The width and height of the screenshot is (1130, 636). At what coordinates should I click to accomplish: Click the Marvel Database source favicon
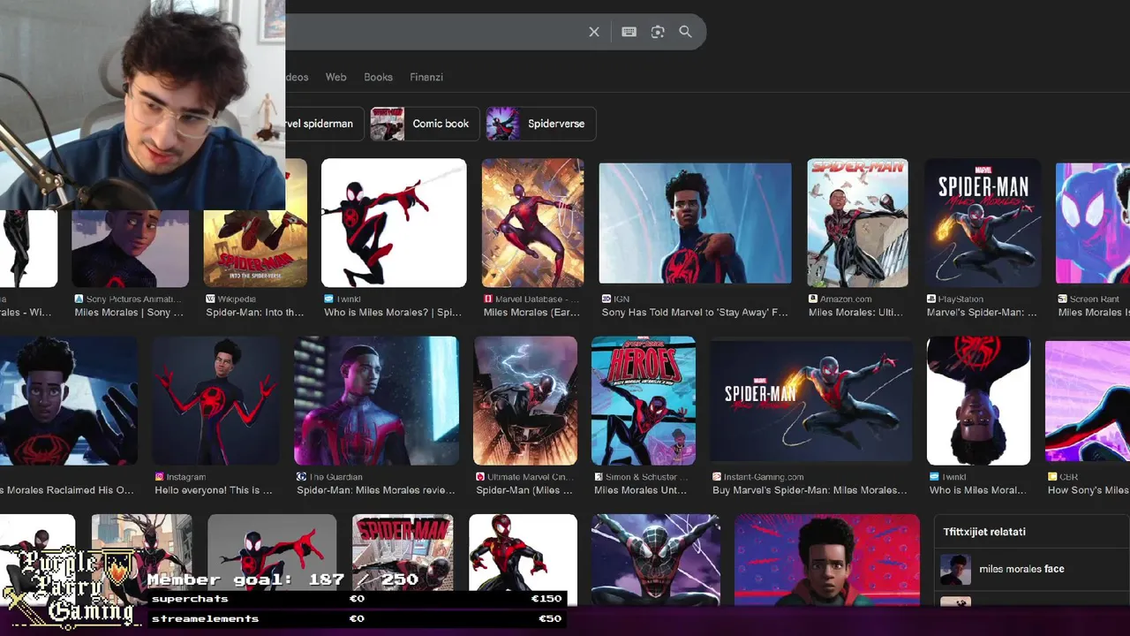tap(488, 299)
